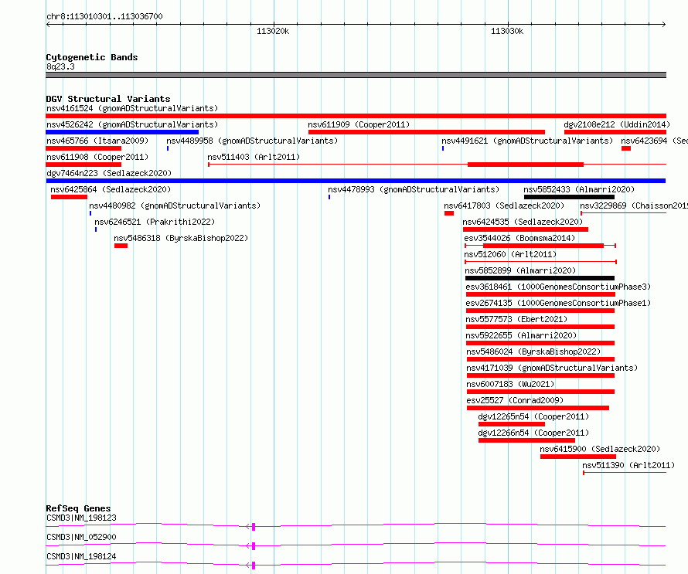Viewport: 688px width, 574px height.
Task: Click the DGV Structural Variants track title
Action: click(108, 99)
